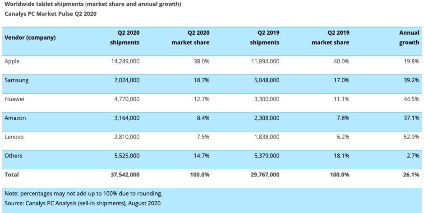This screenshot has height=213, width=424.
Task: Click the 'Canalys PC Market Pulse Q2 2020' subtitle
Action: click(x=51, y=14)
